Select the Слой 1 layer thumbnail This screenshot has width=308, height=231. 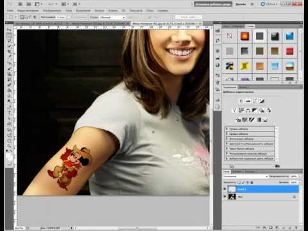(232, 189)
